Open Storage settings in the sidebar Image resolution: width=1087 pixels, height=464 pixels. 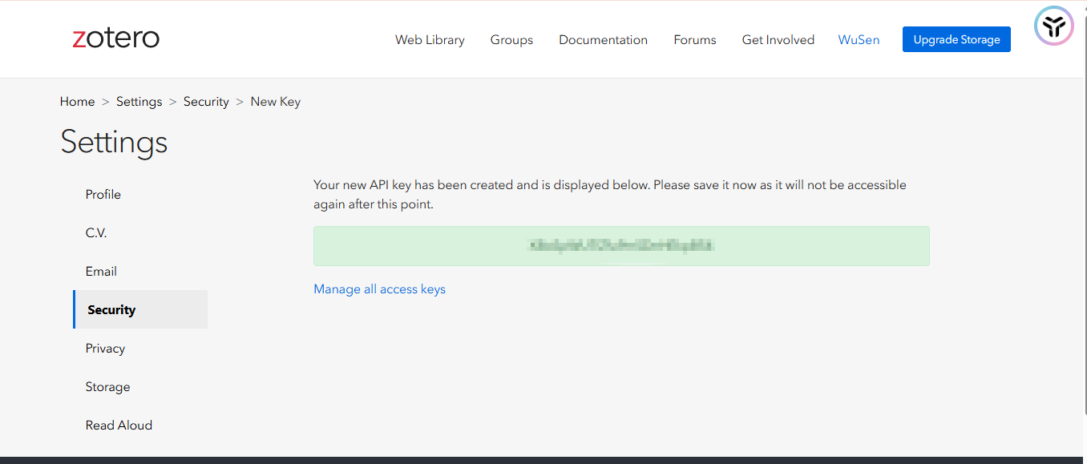click(x=107, y=386)
